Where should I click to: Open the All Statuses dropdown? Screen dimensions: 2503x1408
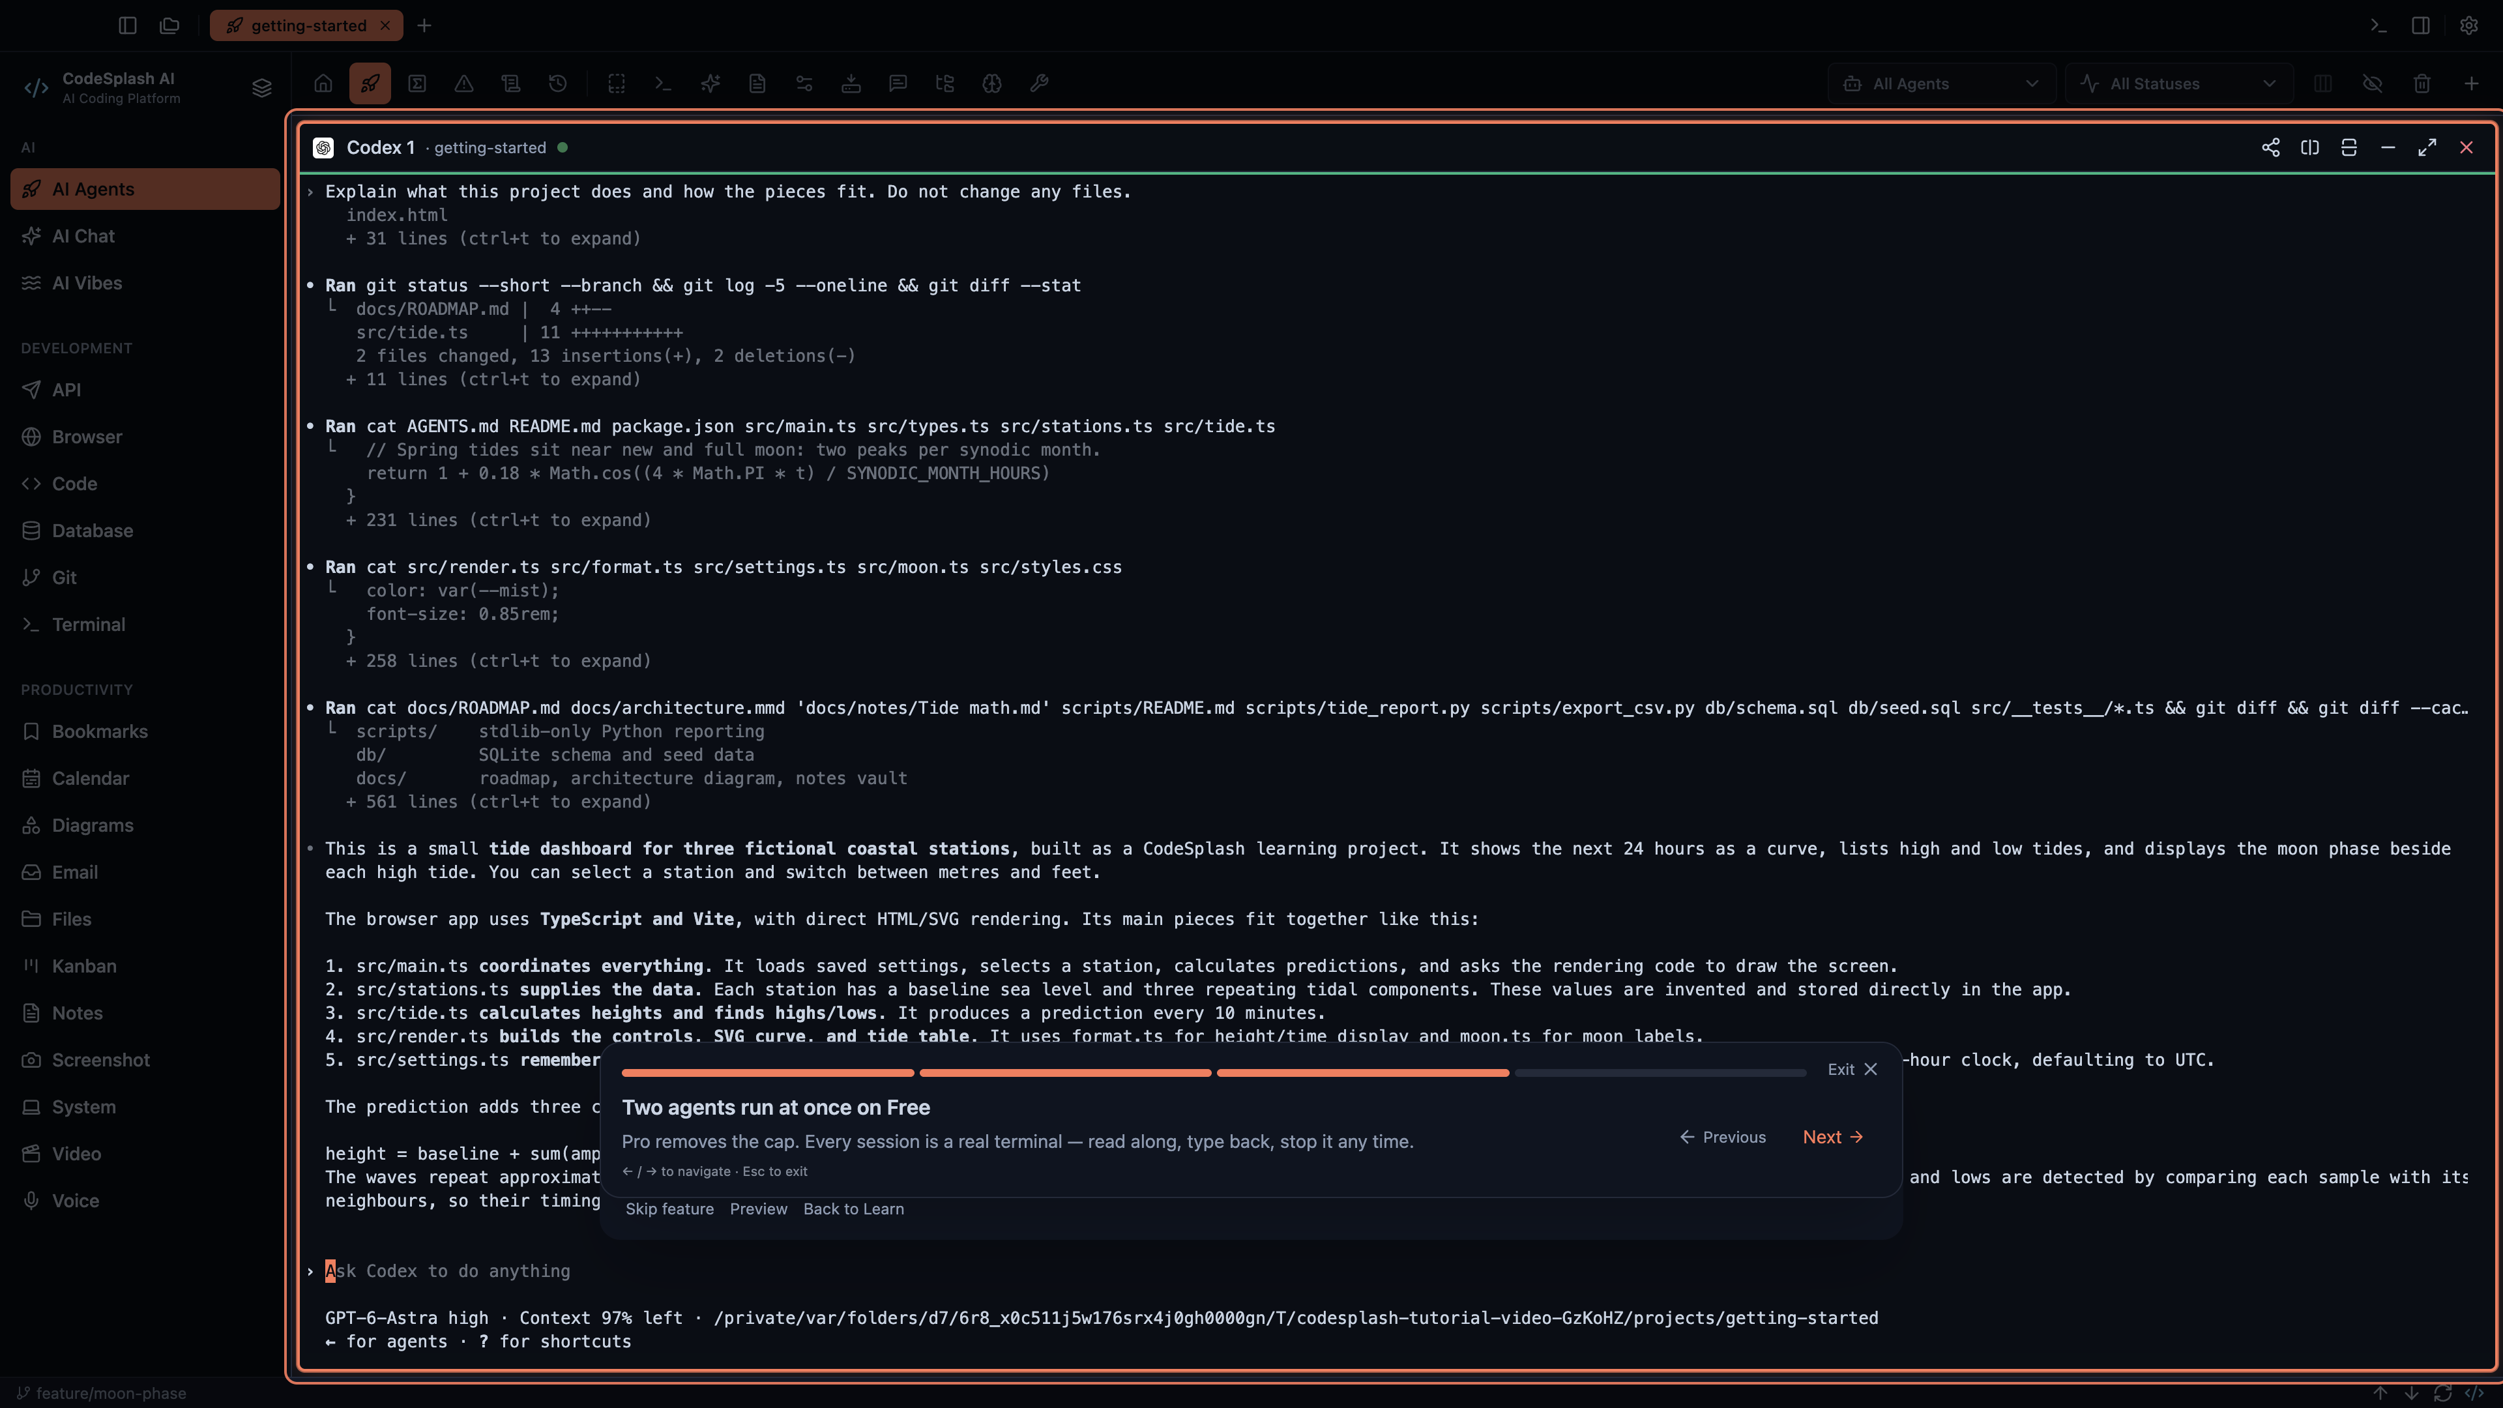(x=2178, y=83)
